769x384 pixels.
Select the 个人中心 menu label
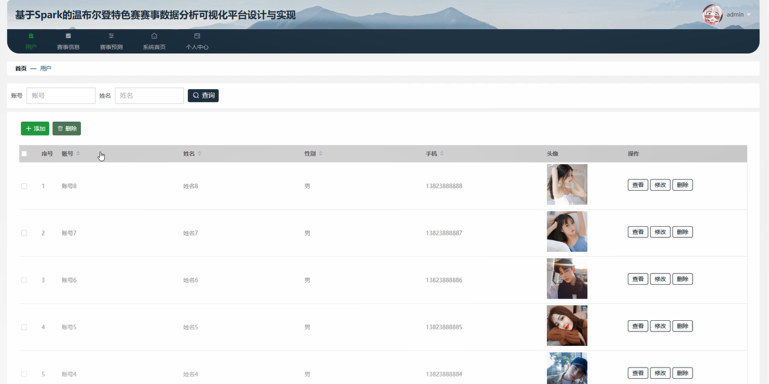(197, 47)
